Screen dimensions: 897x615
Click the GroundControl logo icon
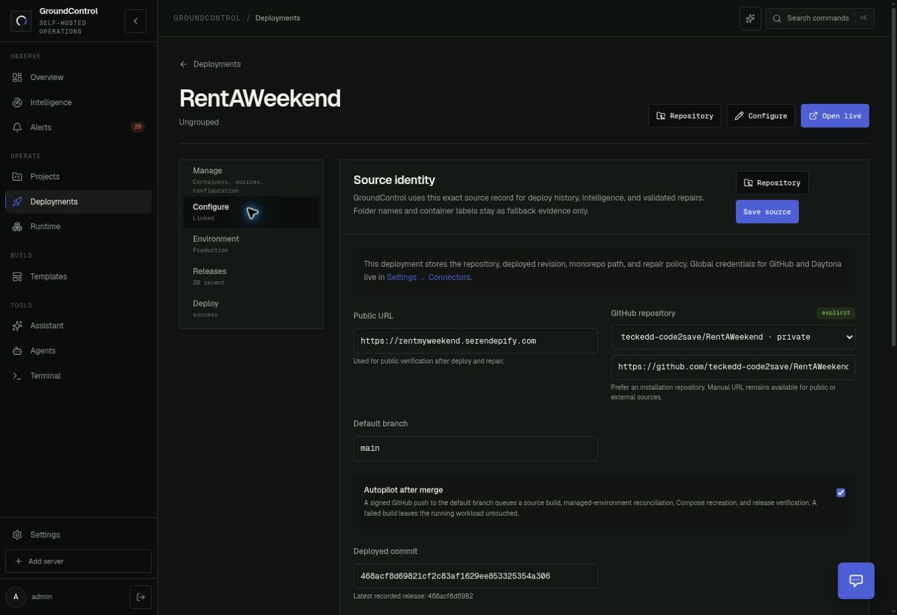21,21
